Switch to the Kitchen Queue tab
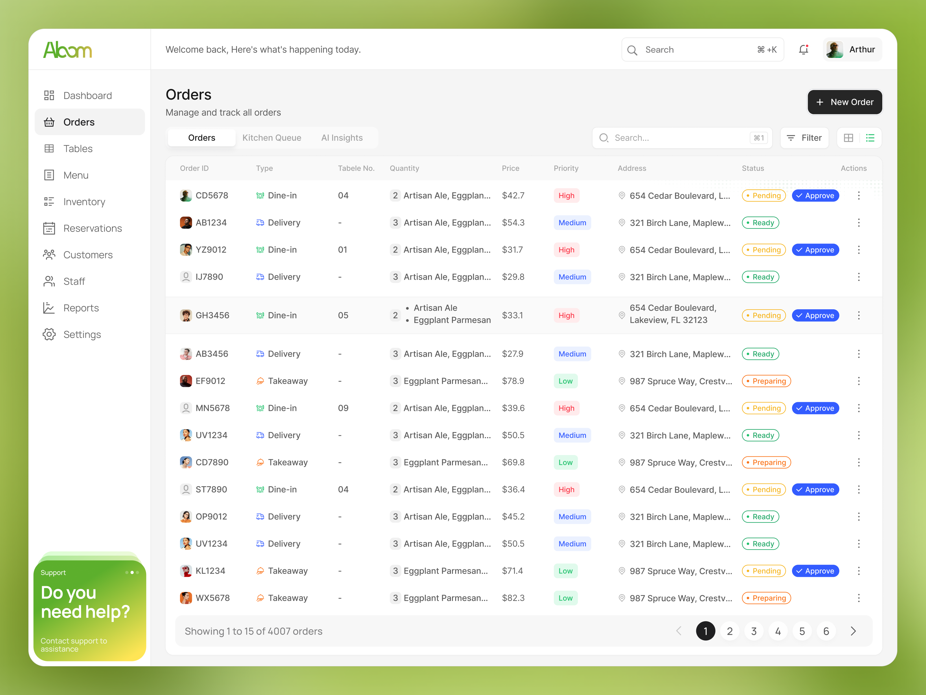Image resolution: width=926 pixels, height=695 pixels. (272, 138)
